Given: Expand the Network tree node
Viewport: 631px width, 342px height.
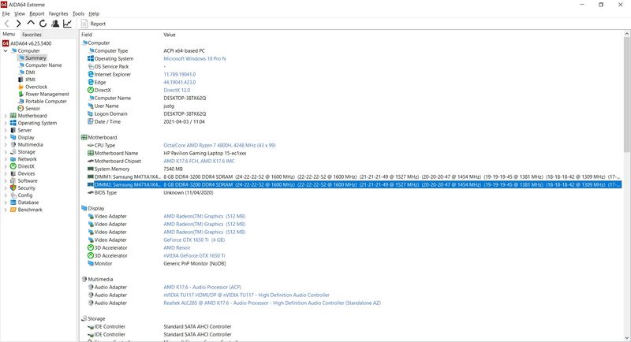Looking at the screenshot, I should click(6, 159).
